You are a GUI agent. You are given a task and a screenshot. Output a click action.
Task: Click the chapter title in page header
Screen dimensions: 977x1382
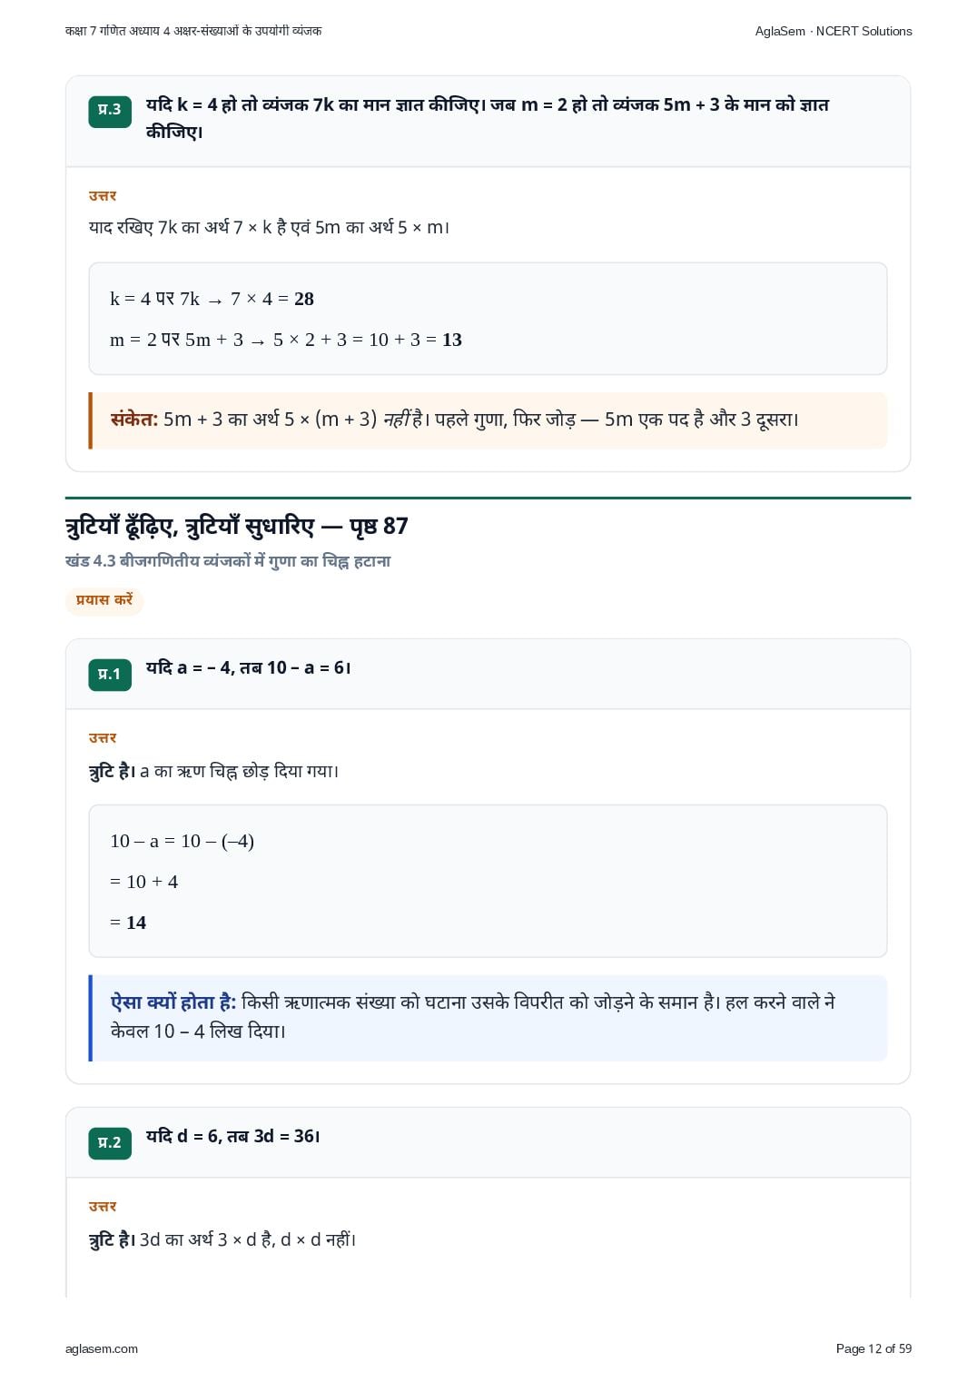(193, 31)
